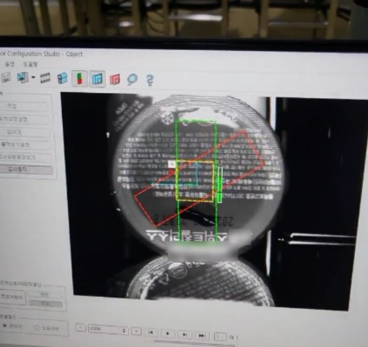Select the magnifying glass zoom tool
Image resolution: width=368 pixels, height=347 pixels.
coord(133,79)
